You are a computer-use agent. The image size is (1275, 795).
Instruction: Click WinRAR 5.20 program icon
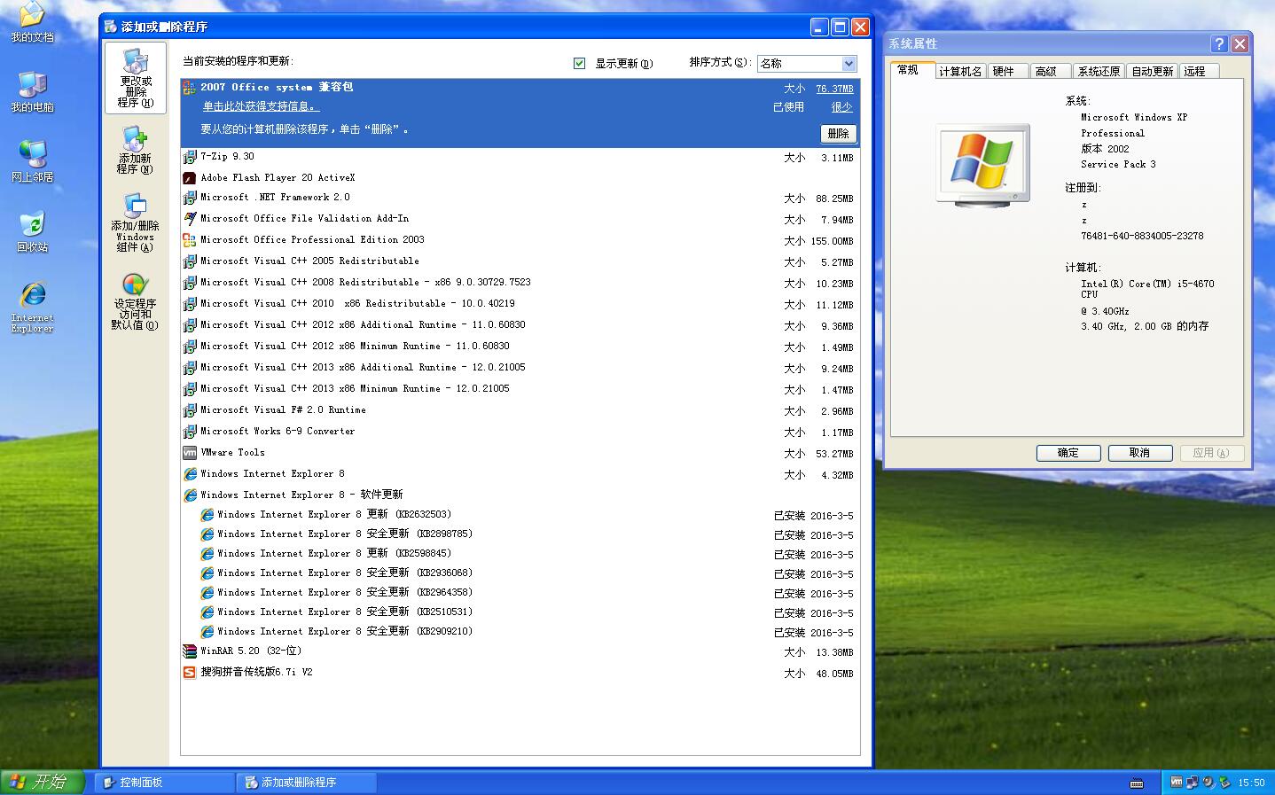tap(190, 651)
